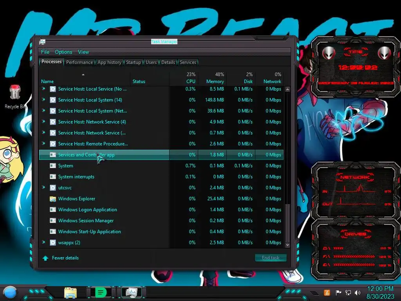The width and height of the screenshot is (401, 301).
Task: Switch to the Performance tab
Action: 79,62
